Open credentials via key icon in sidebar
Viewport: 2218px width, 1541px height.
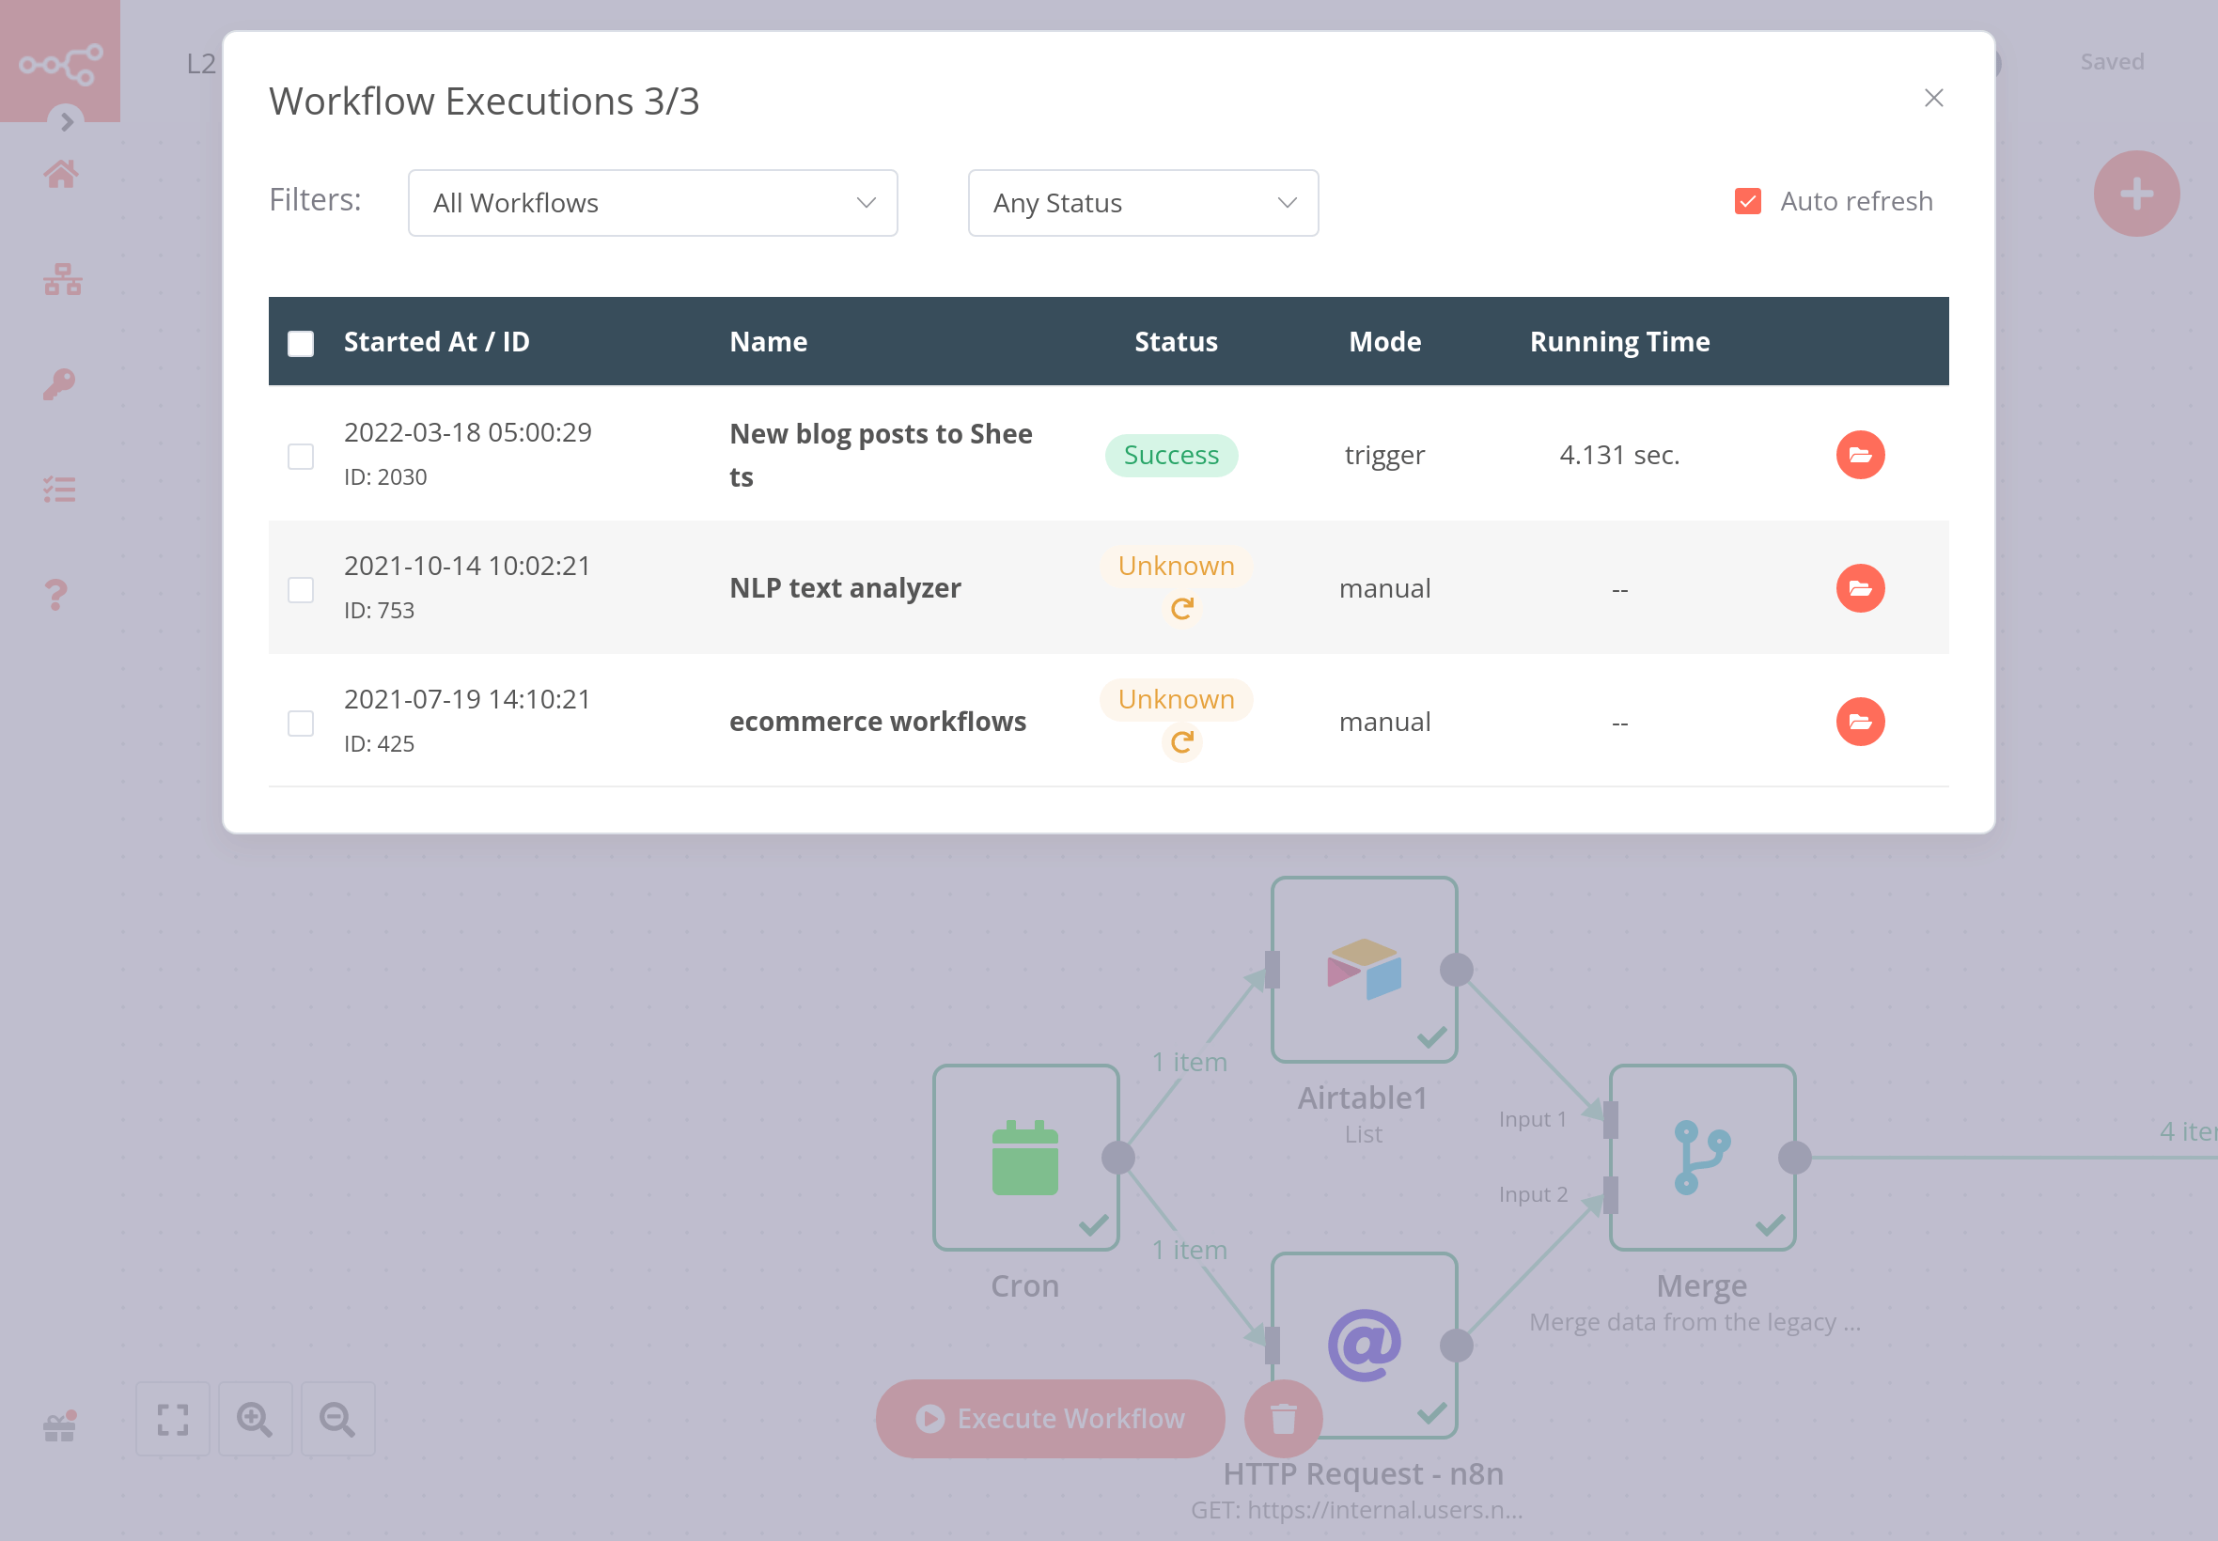point(59,384)
